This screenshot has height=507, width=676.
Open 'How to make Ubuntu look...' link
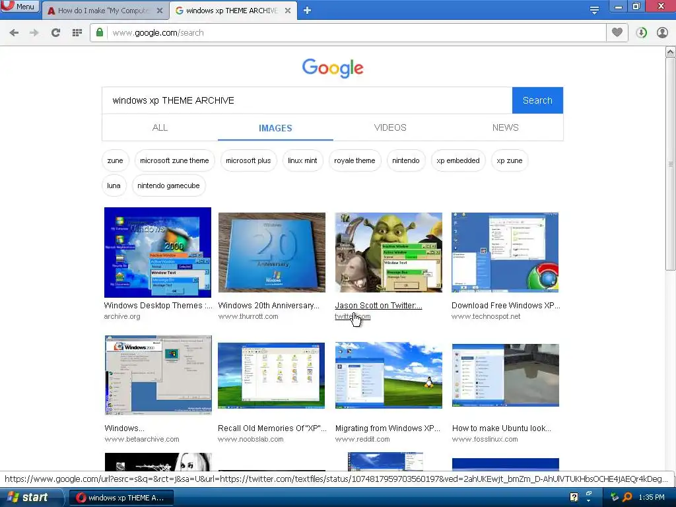pyautogui.click(x=502, y=428)
